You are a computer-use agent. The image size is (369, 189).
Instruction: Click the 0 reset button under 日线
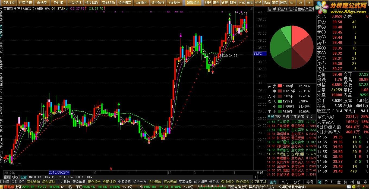pyautogui.click(x=264, y=177)
